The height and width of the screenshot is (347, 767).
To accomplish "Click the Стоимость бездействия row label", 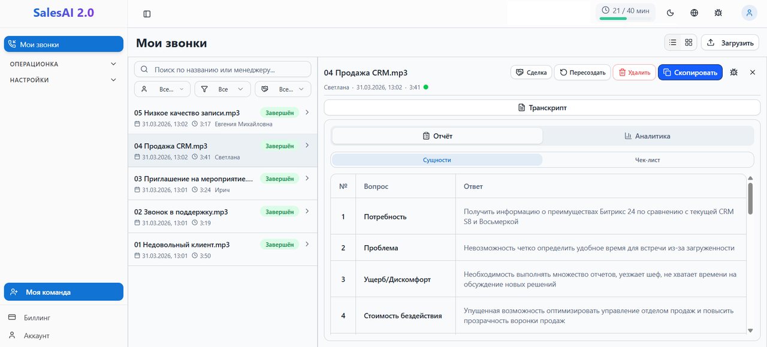I will click(403, 315).
